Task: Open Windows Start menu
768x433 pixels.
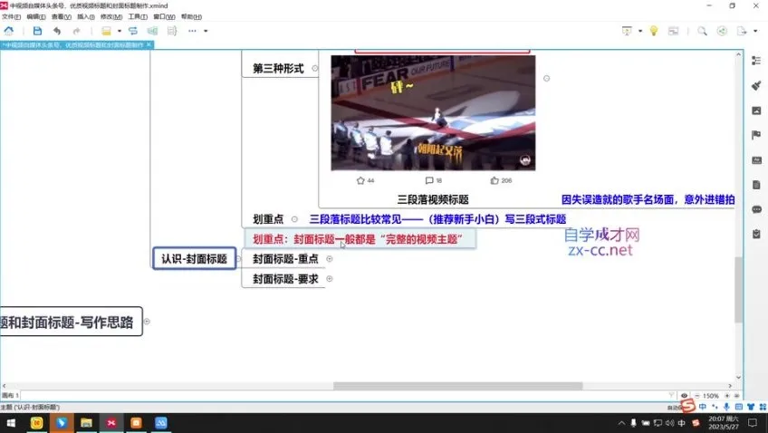Action: (10, 423)
